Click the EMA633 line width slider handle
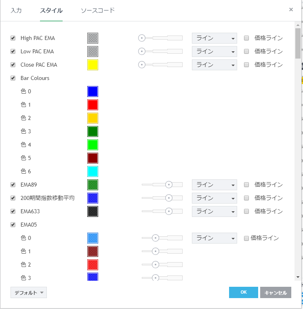303x309 pixels. (169, 211)
